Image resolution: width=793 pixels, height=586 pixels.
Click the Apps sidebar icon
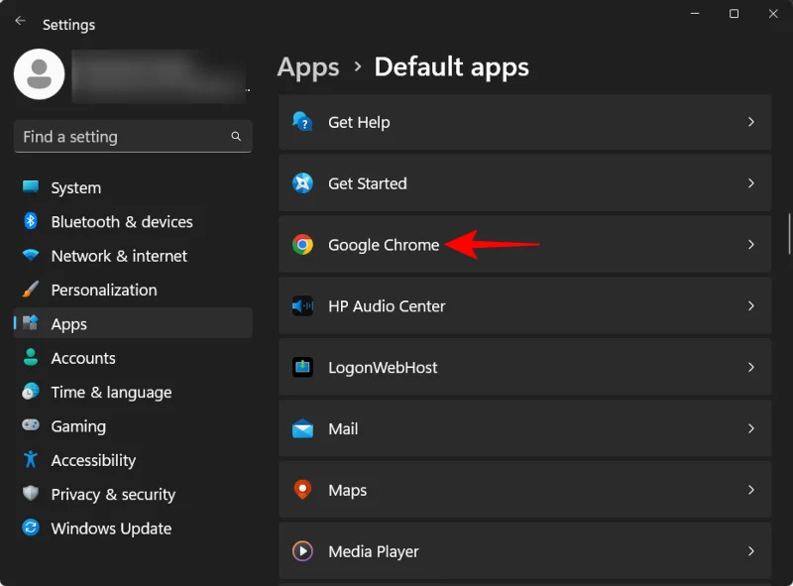tap(31, 323)
